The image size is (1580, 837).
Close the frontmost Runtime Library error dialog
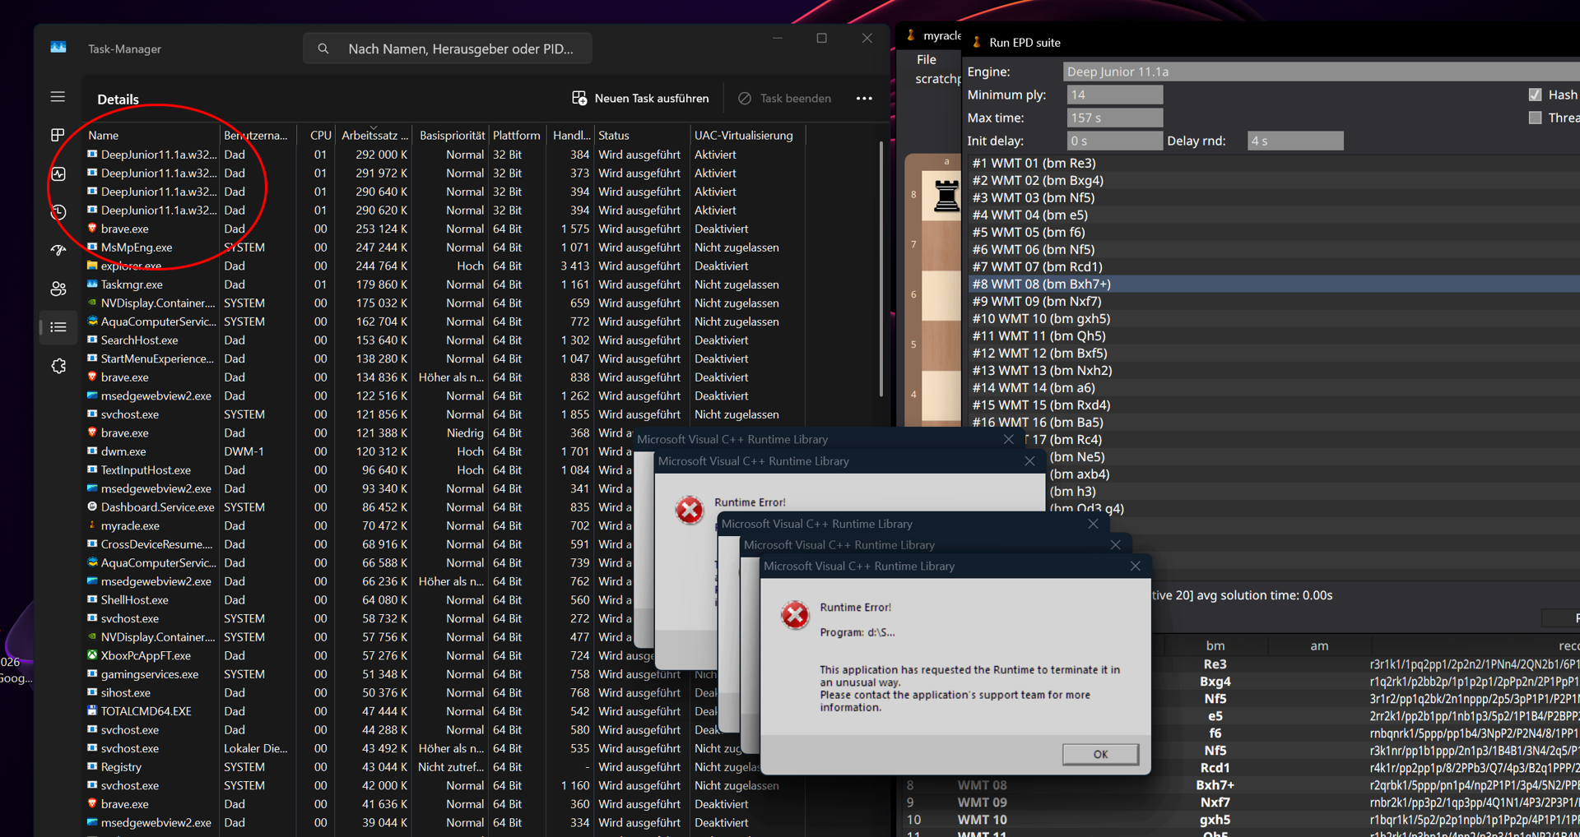click(1136, 566)
